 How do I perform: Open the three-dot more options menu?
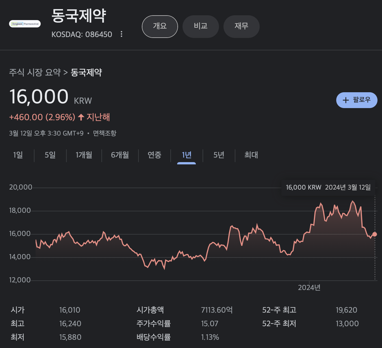pos(121,34)
